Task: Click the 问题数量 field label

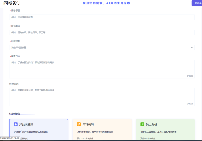Action: [16, 41]
